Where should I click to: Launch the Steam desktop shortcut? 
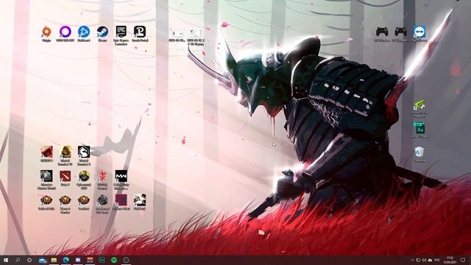102,32
